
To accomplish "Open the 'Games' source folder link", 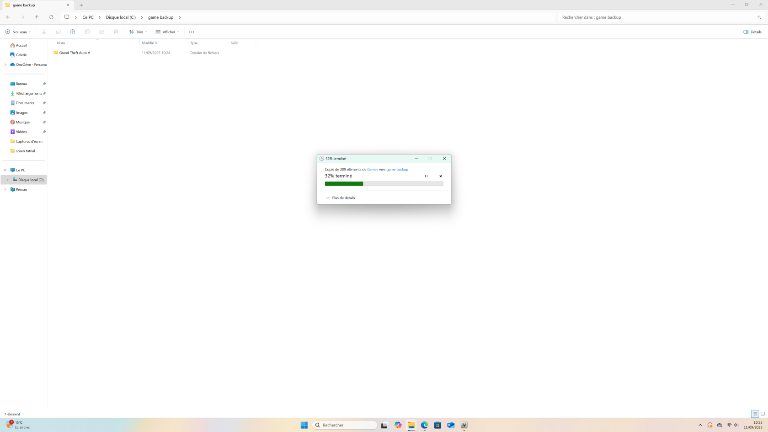I will pyautogui.click(x=373, y=170).
